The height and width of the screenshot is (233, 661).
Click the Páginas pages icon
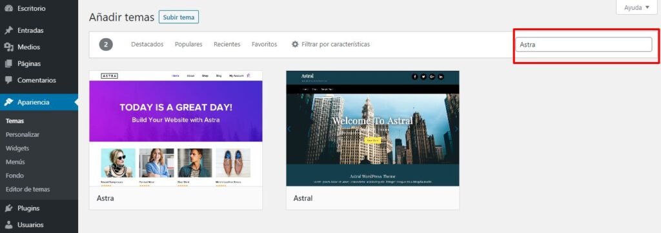tap(8, 64)
